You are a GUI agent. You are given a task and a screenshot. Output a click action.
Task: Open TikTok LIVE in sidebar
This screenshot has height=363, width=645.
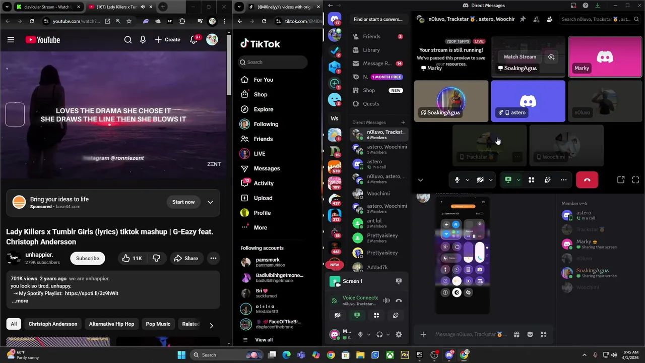click(x=259, y=154)
